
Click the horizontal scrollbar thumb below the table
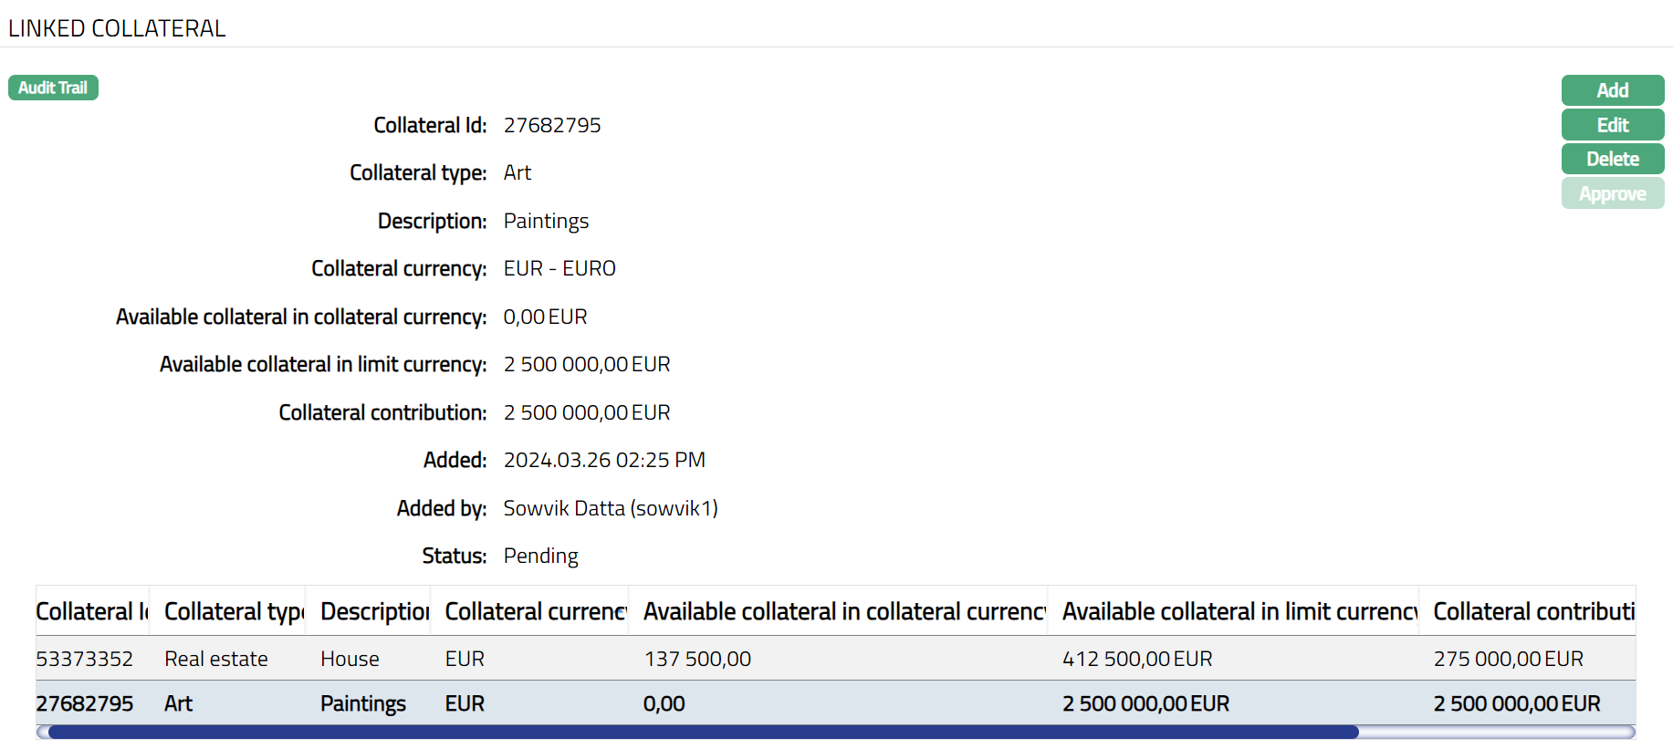click(703, 732)
